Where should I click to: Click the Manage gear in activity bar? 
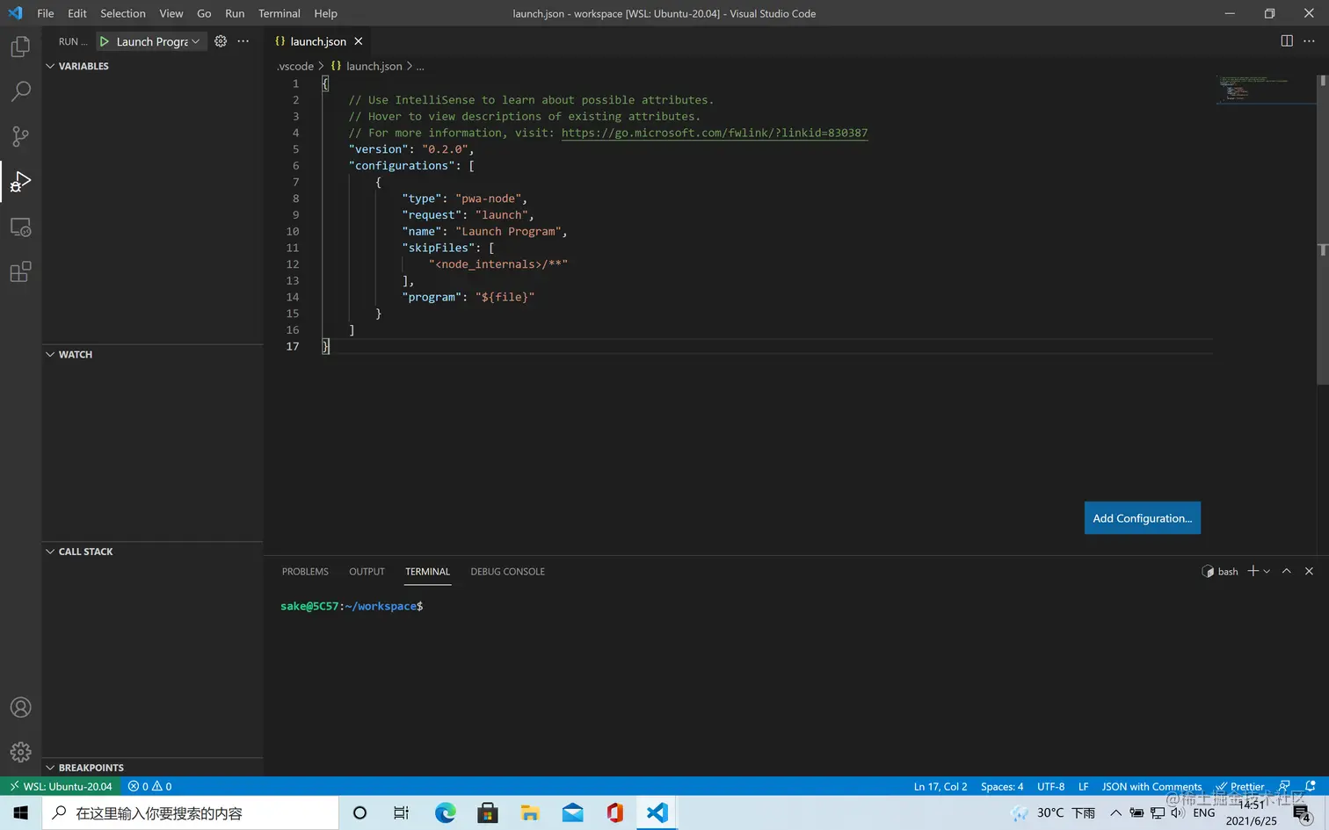(x=20, y=752)
